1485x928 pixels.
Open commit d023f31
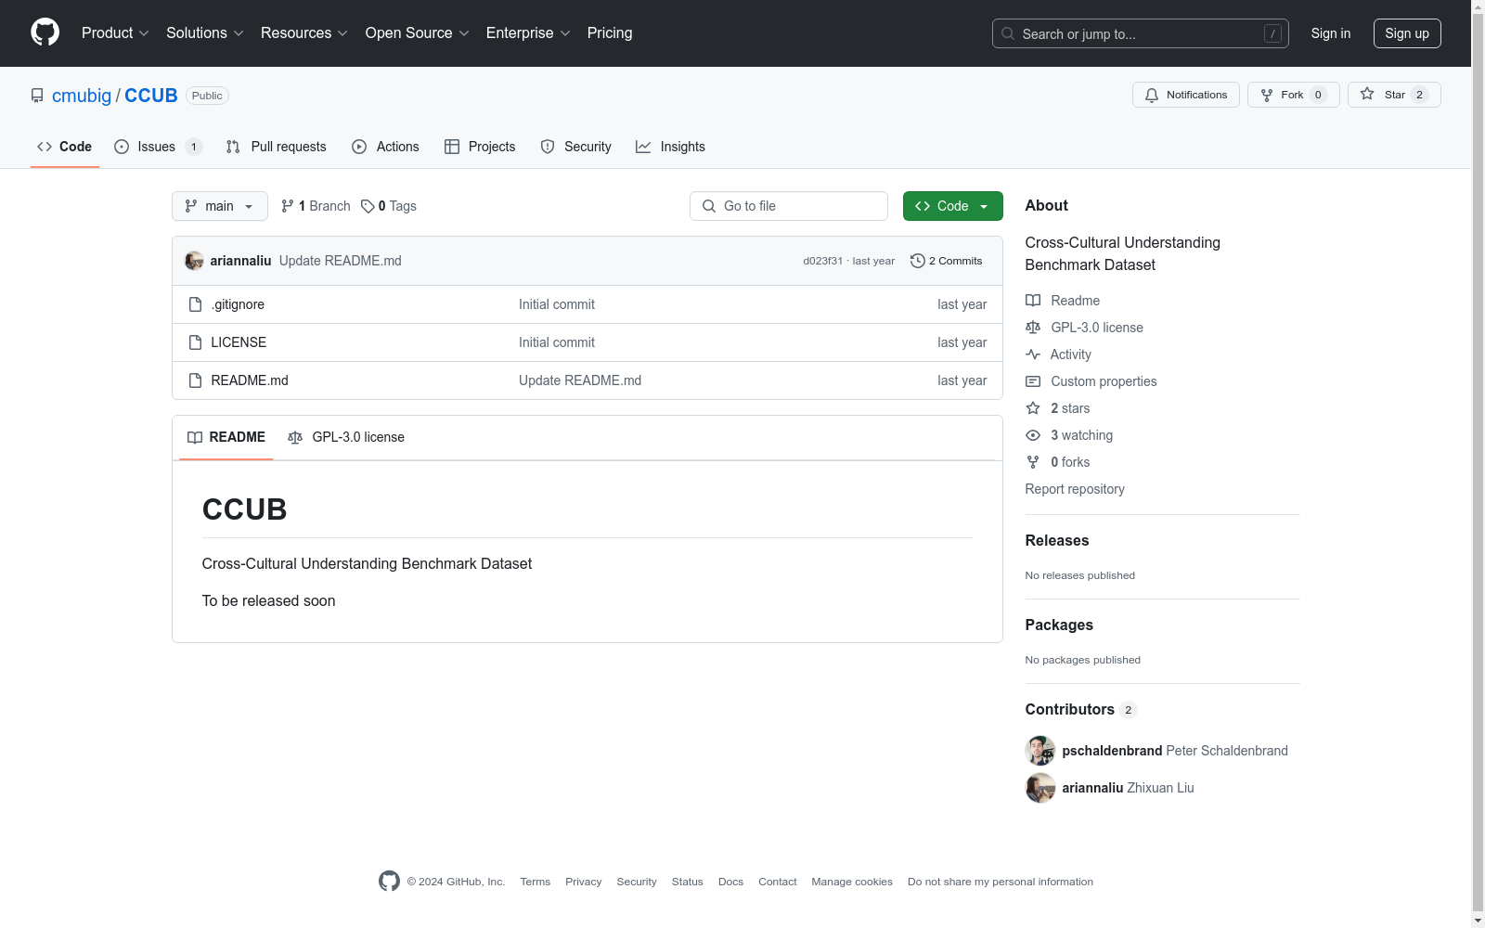[822, 261]
